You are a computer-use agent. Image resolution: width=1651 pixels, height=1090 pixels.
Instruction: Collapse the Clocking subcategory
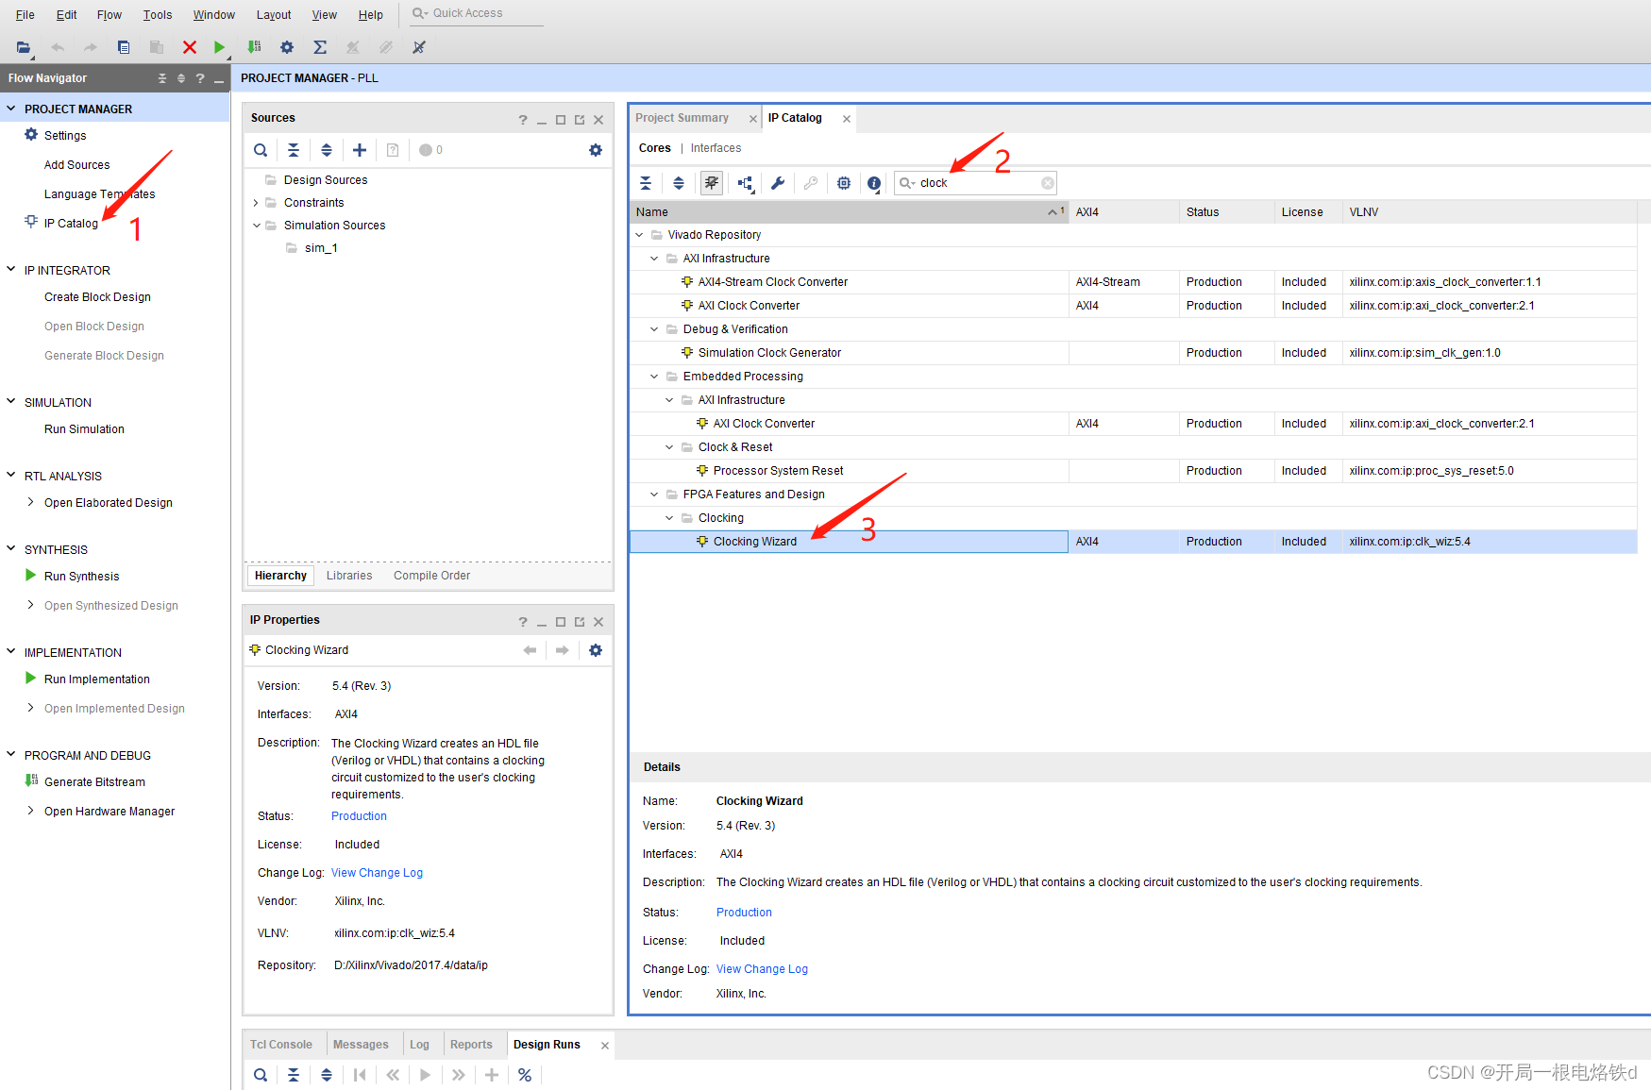pyautogui.click(x=669, y=518)
